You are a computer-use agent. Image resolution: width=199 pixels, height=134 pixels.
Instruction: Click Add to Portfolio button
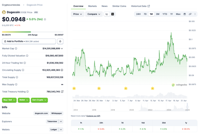[x=29, y=41]
